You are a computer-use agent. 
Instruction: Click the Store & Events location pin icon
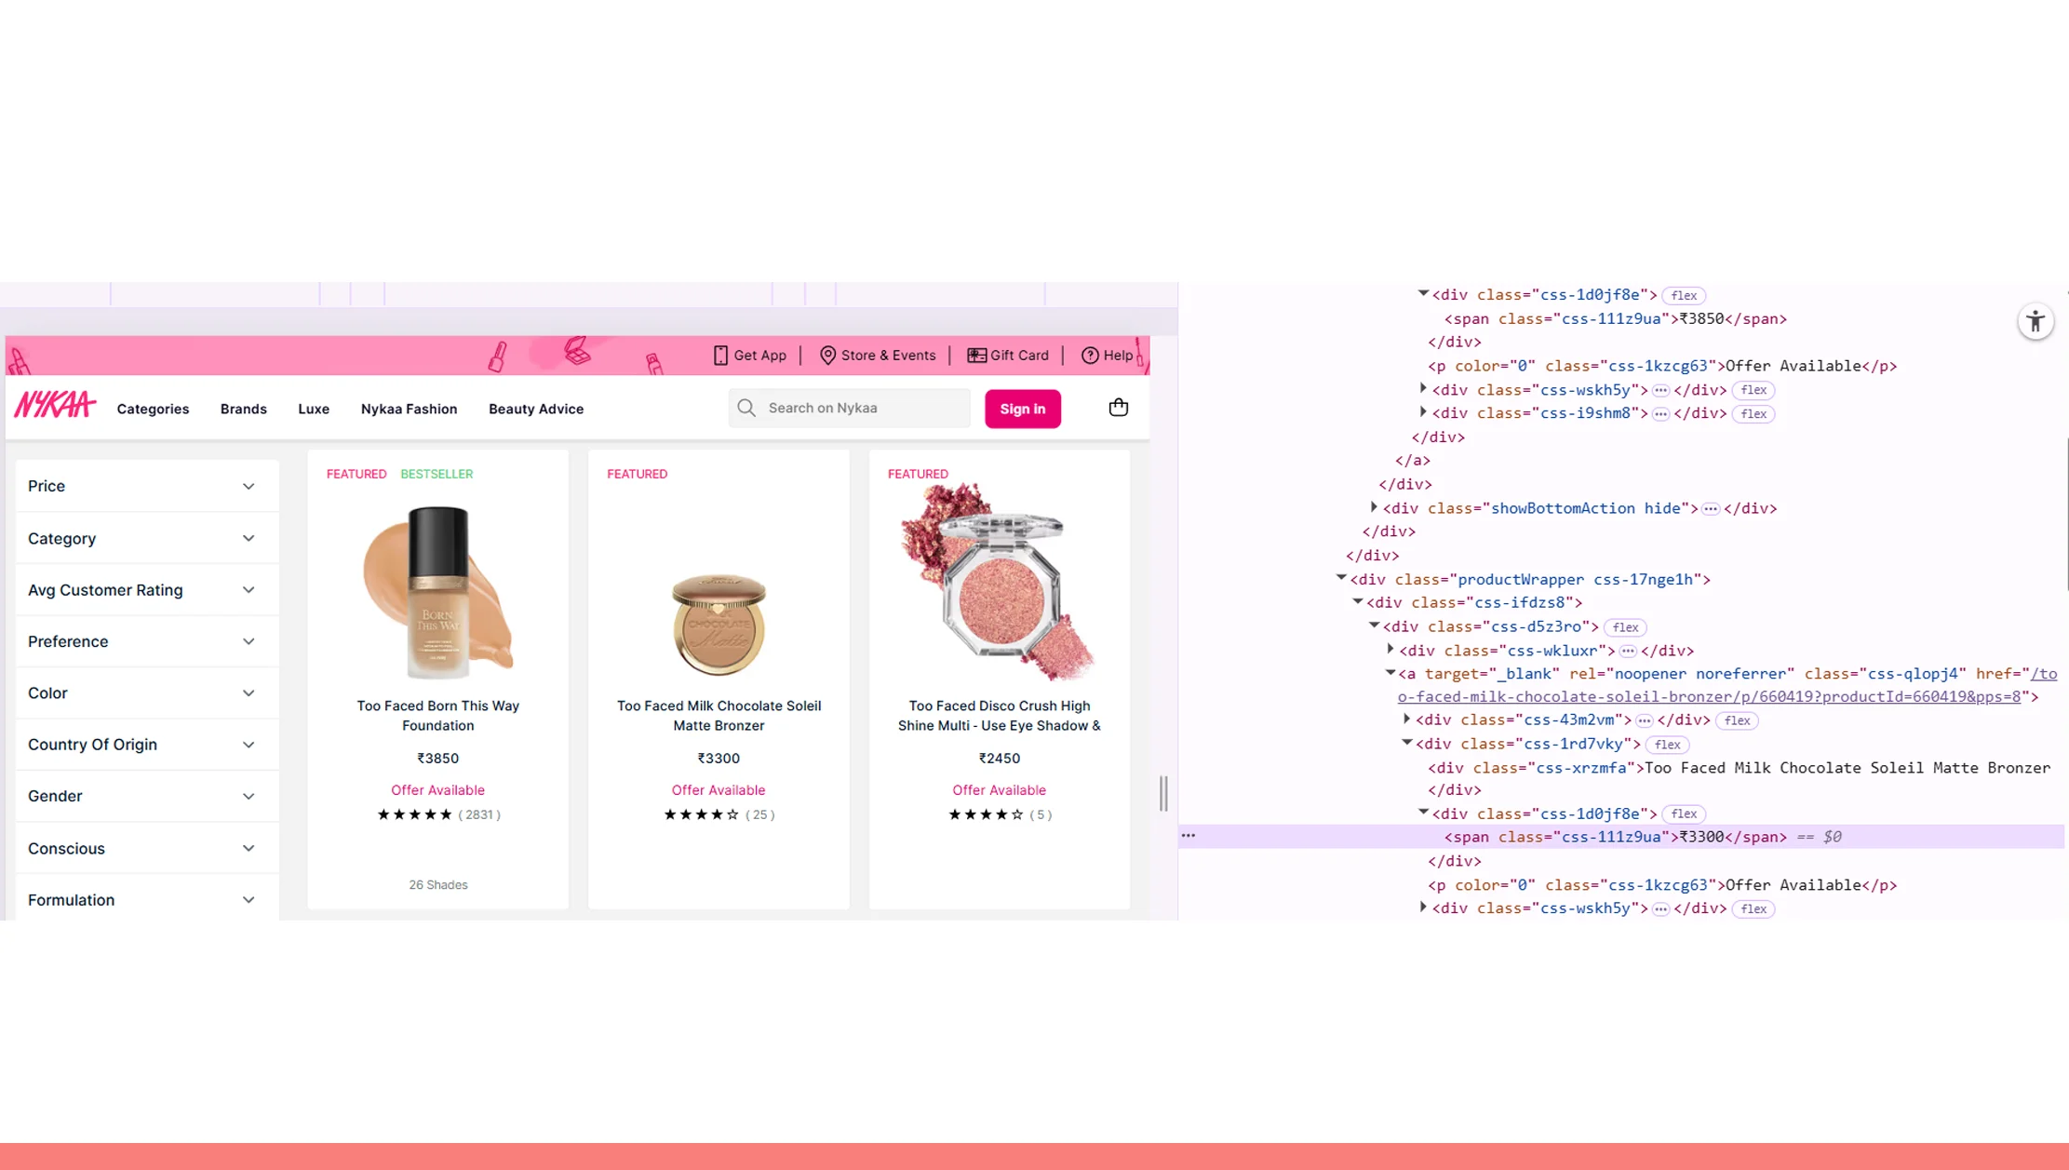point(827,355)
